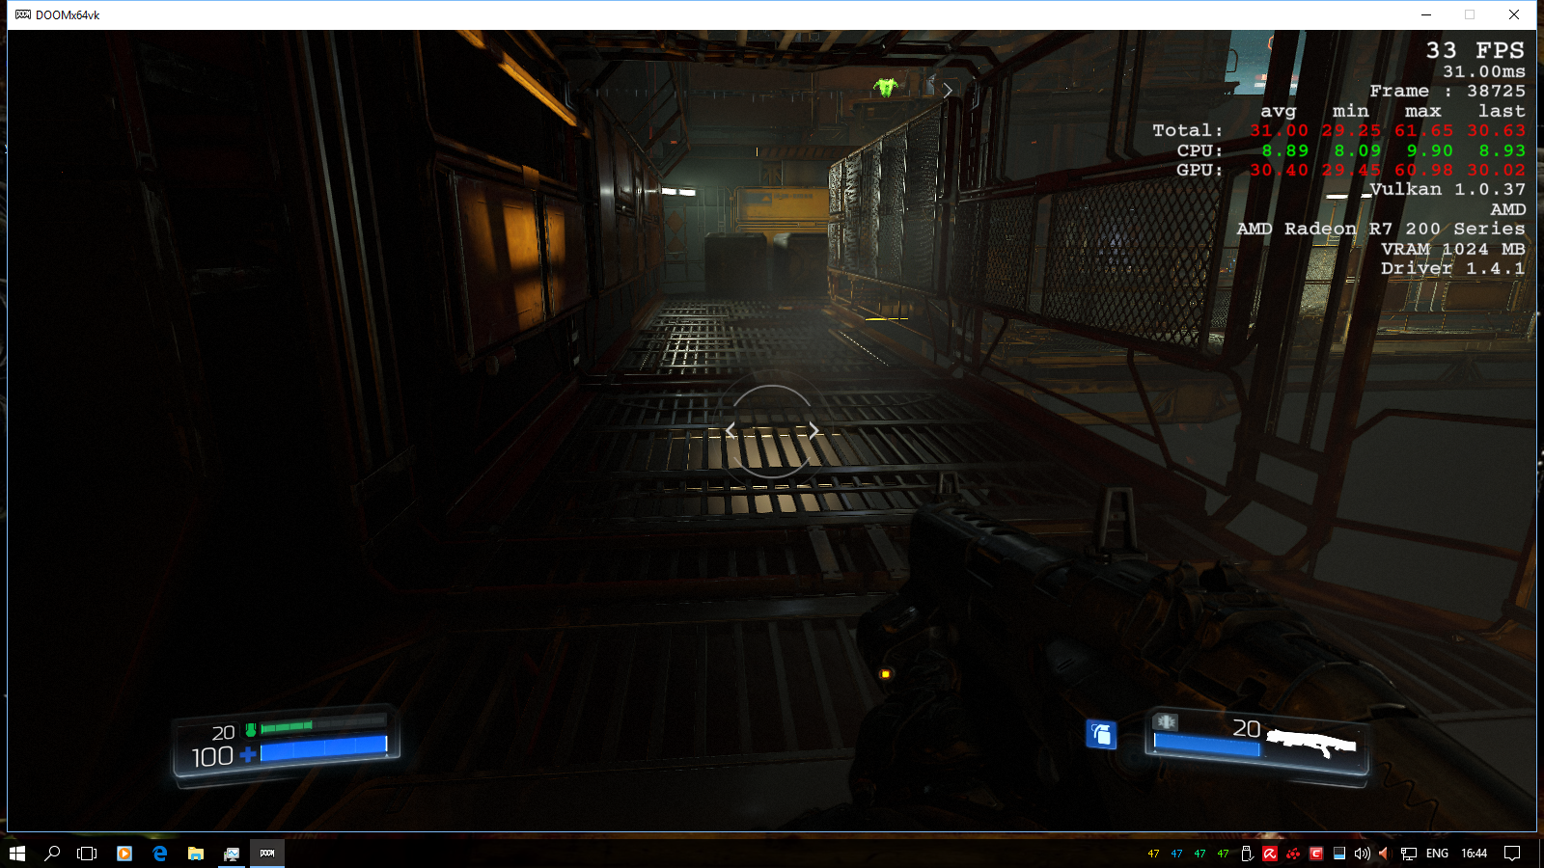The width and height of the screenshot is (1544, 868).
Task: Click the circular crosshair in the game view
Action: (772, 431)
